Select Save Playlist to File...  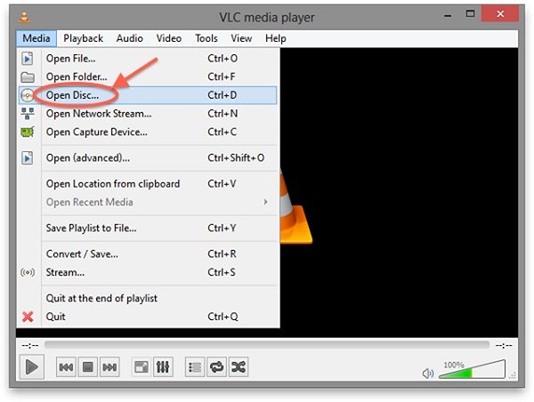147,228
